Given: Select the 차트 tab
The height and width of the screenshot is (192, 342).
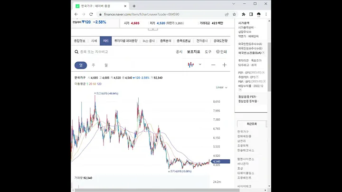Looking at the screenshot, I should [106, 41].
